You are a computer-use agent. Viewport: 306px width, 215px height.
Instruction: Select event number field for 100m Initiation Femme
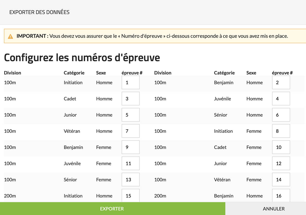point(281,131)
